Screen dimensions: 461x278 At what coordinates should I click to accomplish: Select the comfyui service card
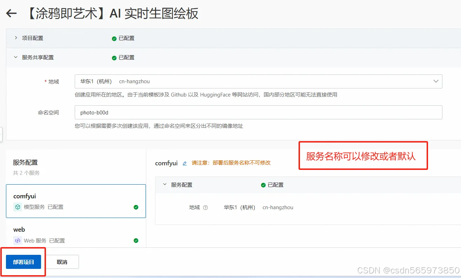[x=76, y=201]
